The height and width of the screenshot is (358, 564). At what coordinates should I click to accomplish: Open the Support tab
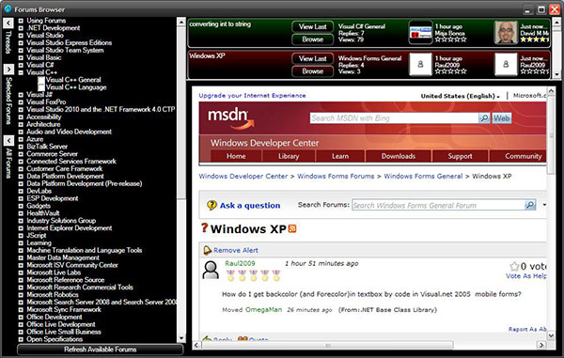tap(460, 156)
